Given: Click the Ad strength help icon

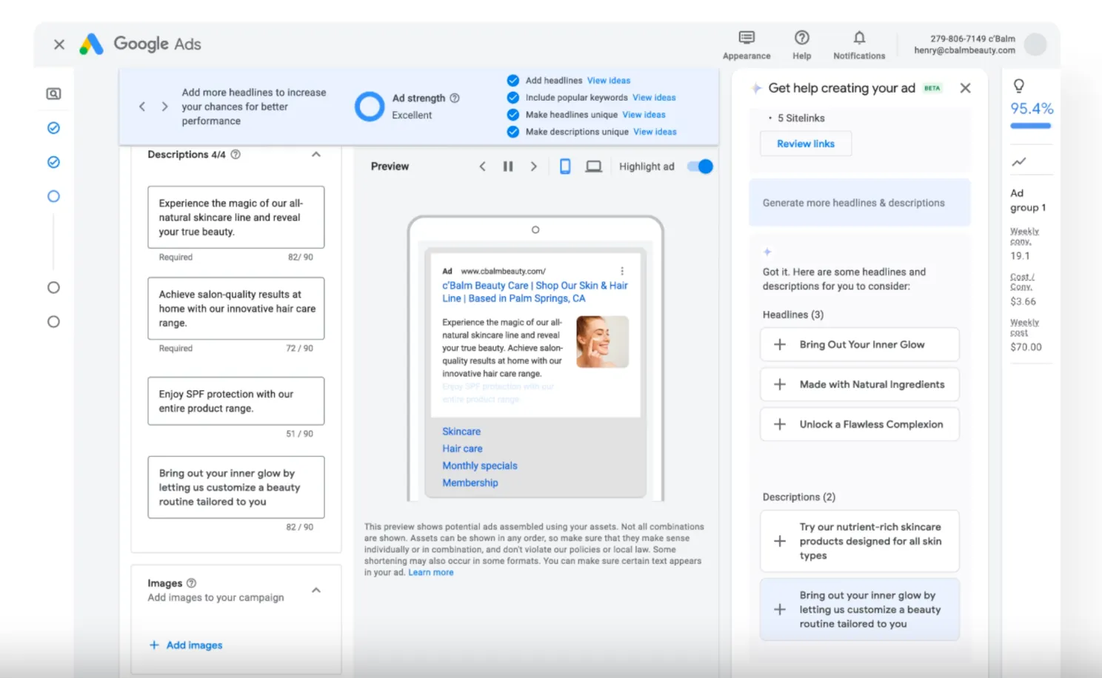Looking at the screenshot, I should click(455, 98).
